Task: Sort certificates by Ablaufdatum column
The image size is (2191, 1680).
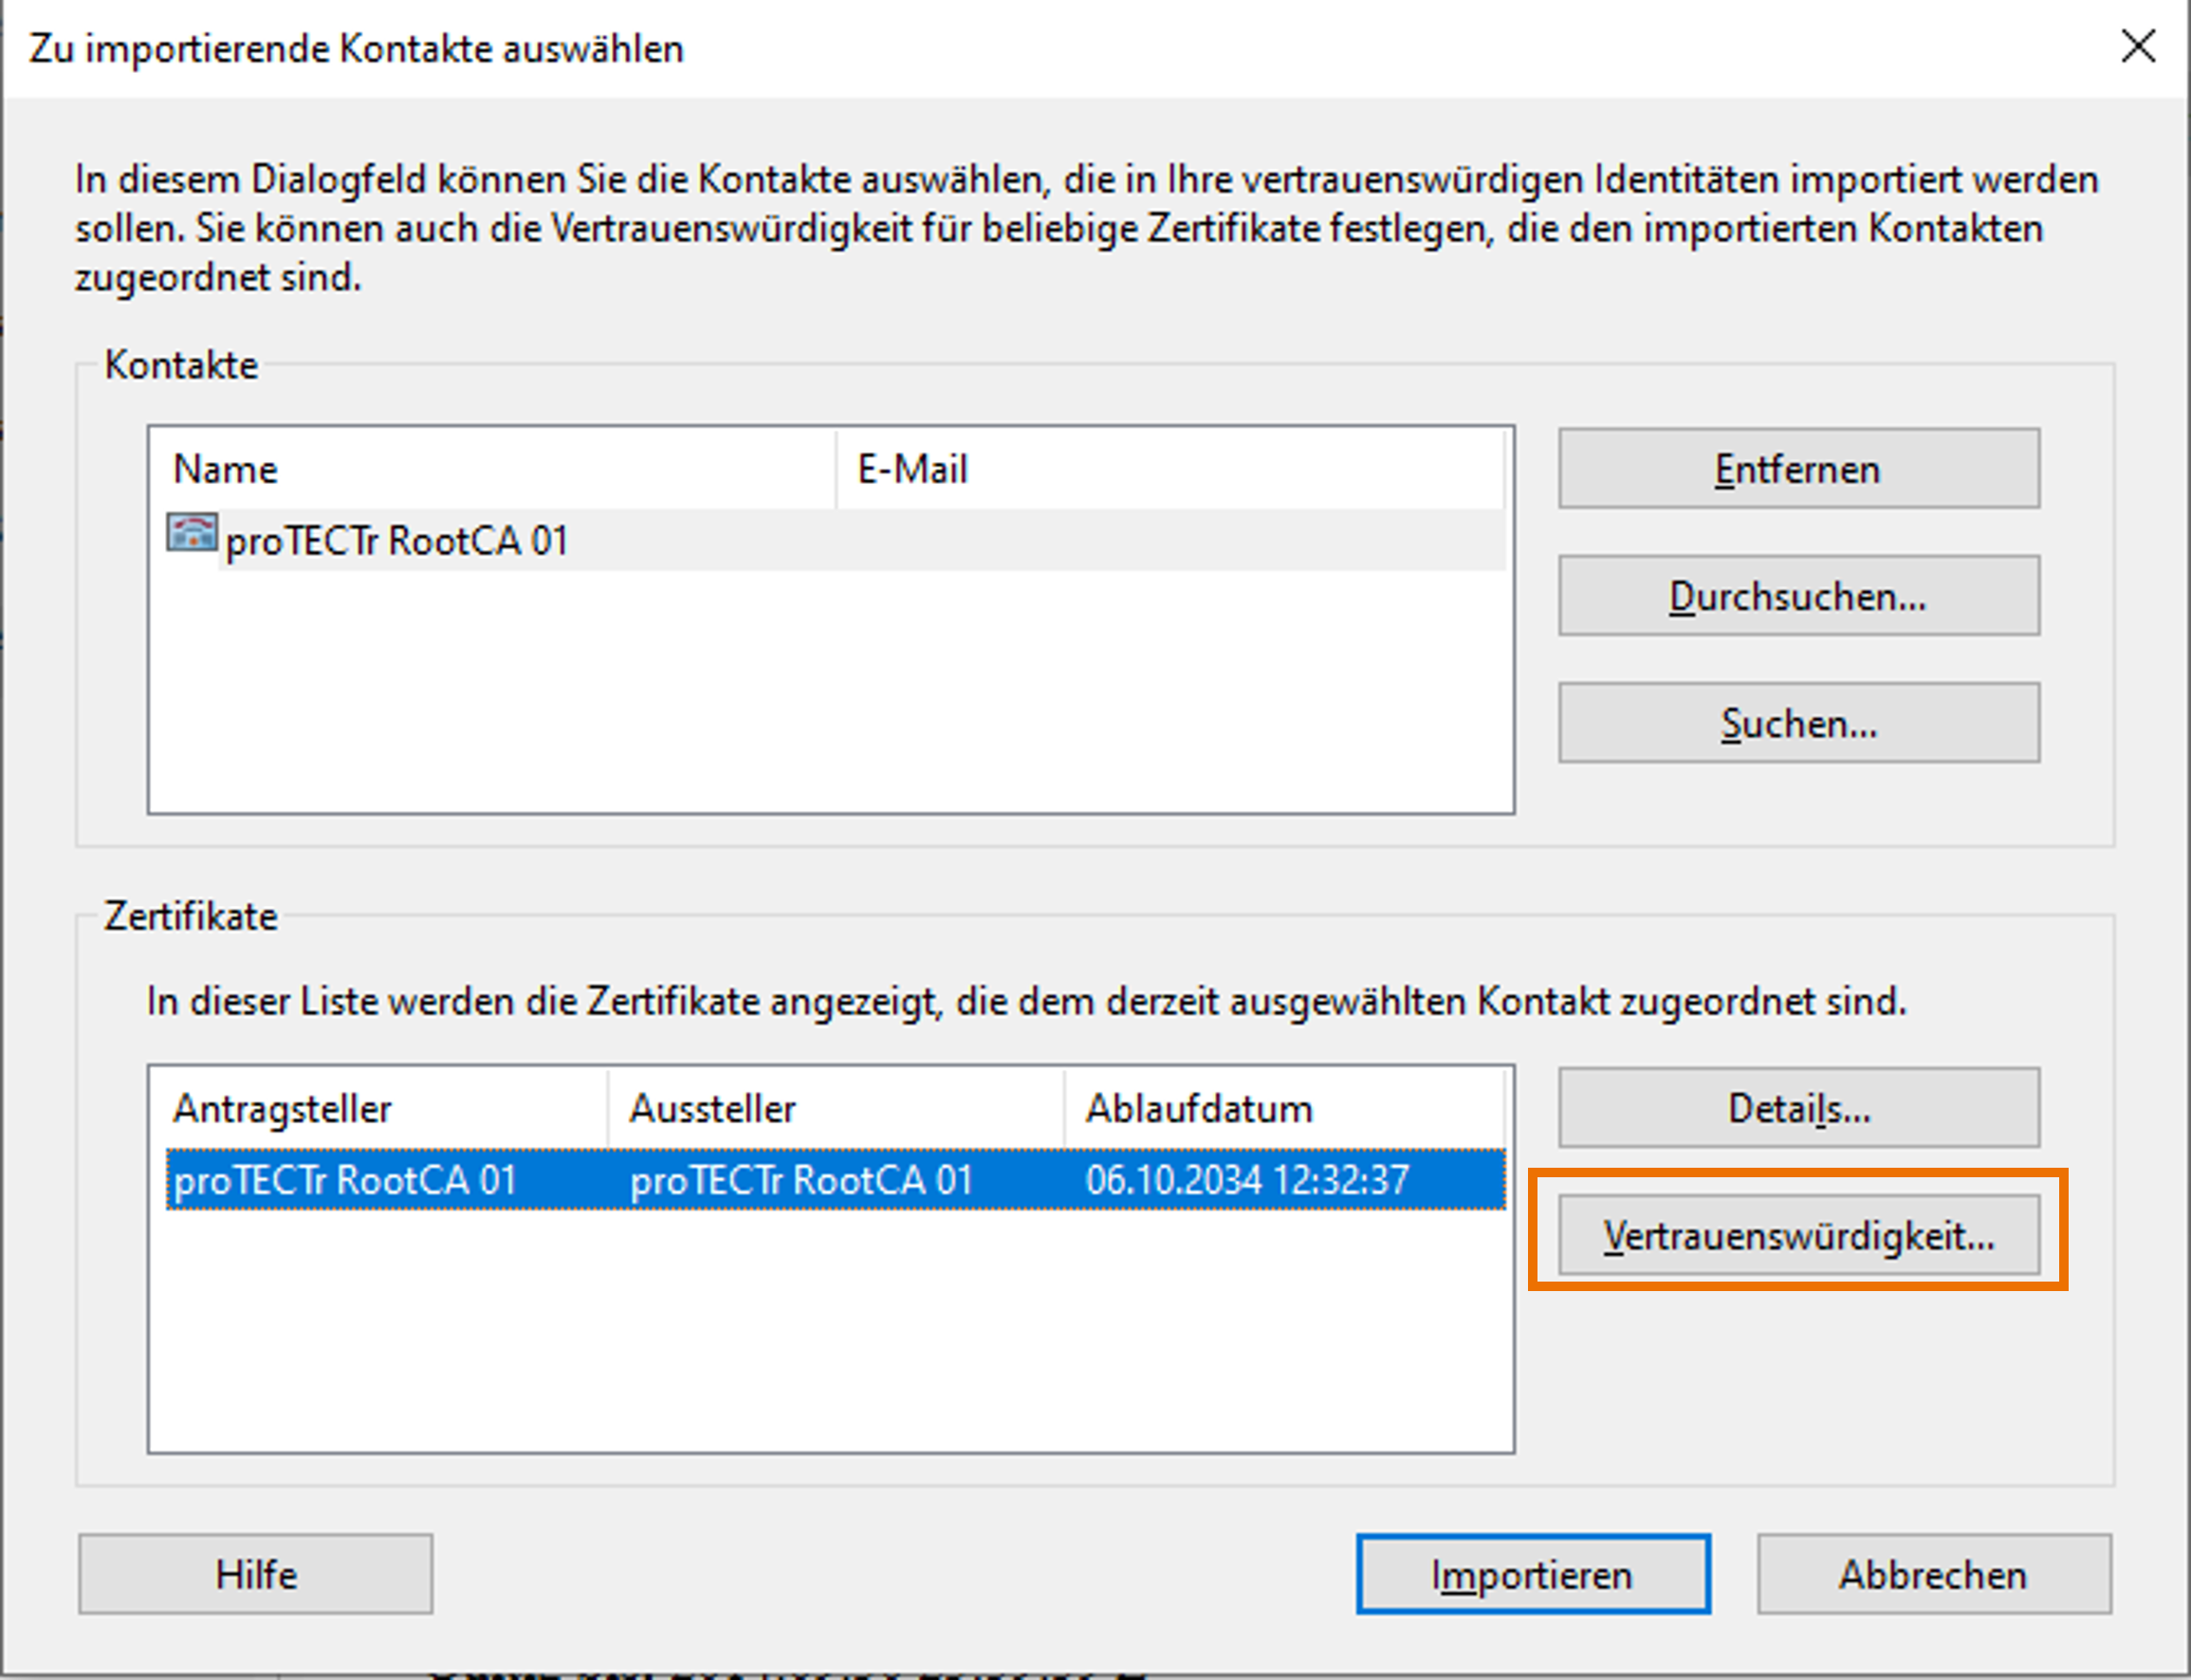Action: (1282, 1109)
